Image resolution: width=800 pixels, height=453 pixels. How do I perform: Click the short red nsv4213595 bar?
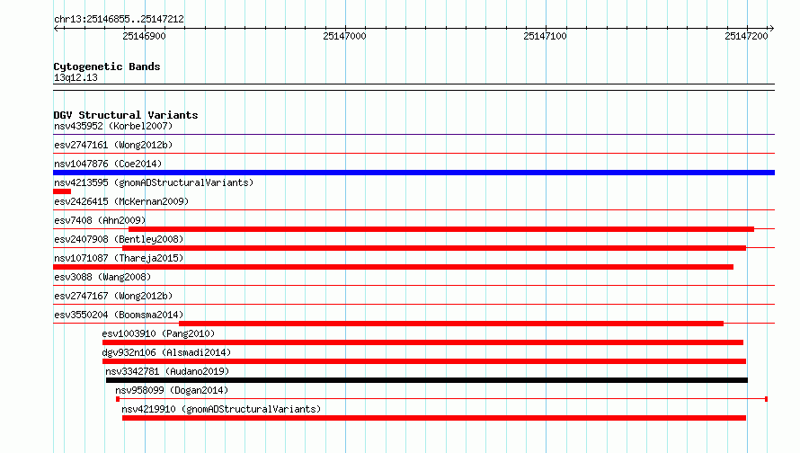pyautogui.click(x=62, y=191)
